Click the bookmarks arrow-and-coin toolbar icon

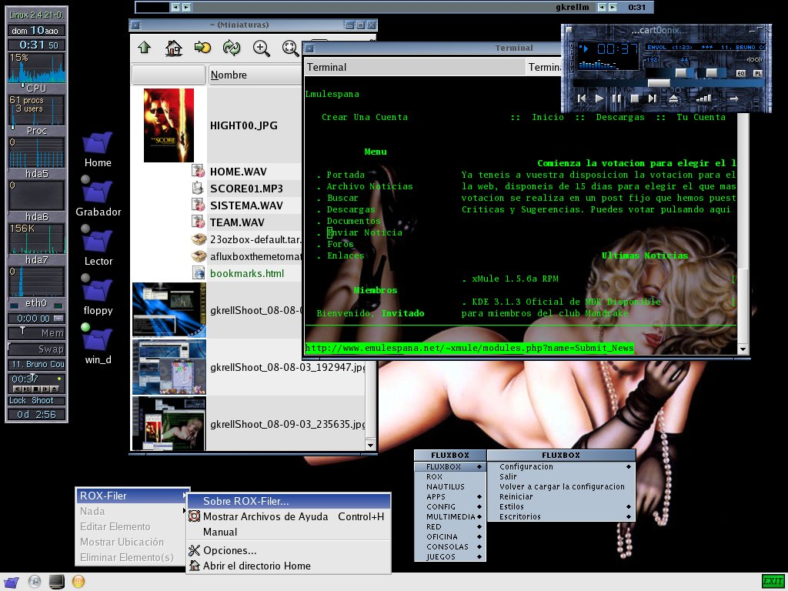tap(202, 48)
